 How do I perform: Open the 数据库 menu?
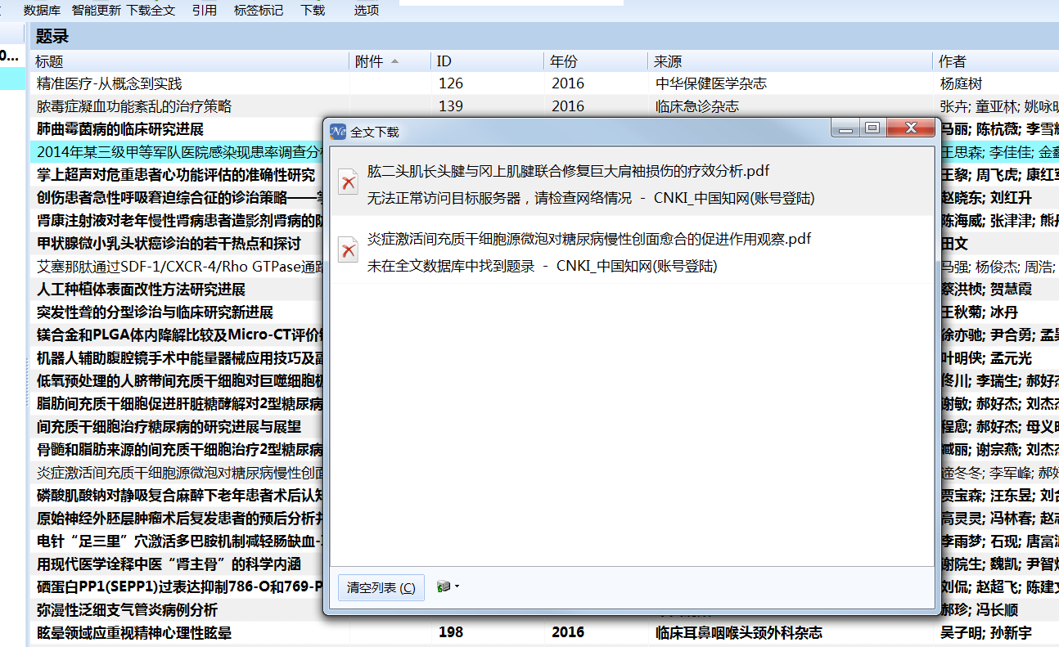click(x=42, y=10)
